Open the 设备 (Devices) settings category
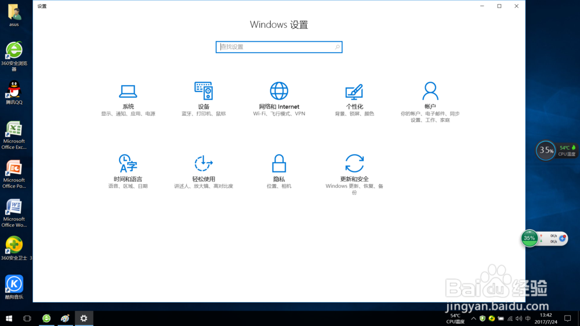This screenshot has height=326, width=580. click(x=204, y=100)
